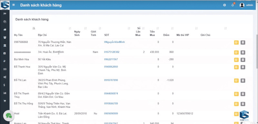The image size is (258, 124).
Task: Open phone number link 01675128382
Action: click(112, 52)
